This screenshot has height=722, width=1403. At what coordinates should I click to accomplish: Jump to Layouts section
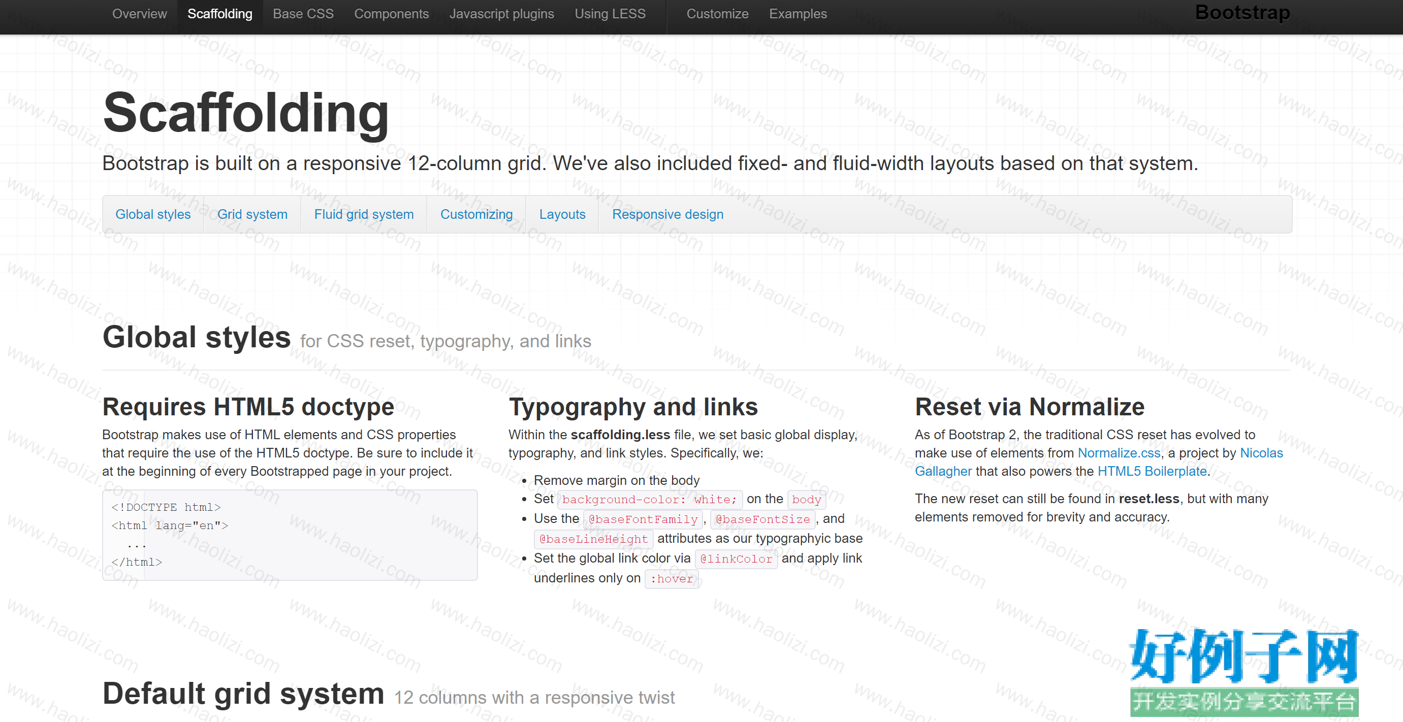562,214
